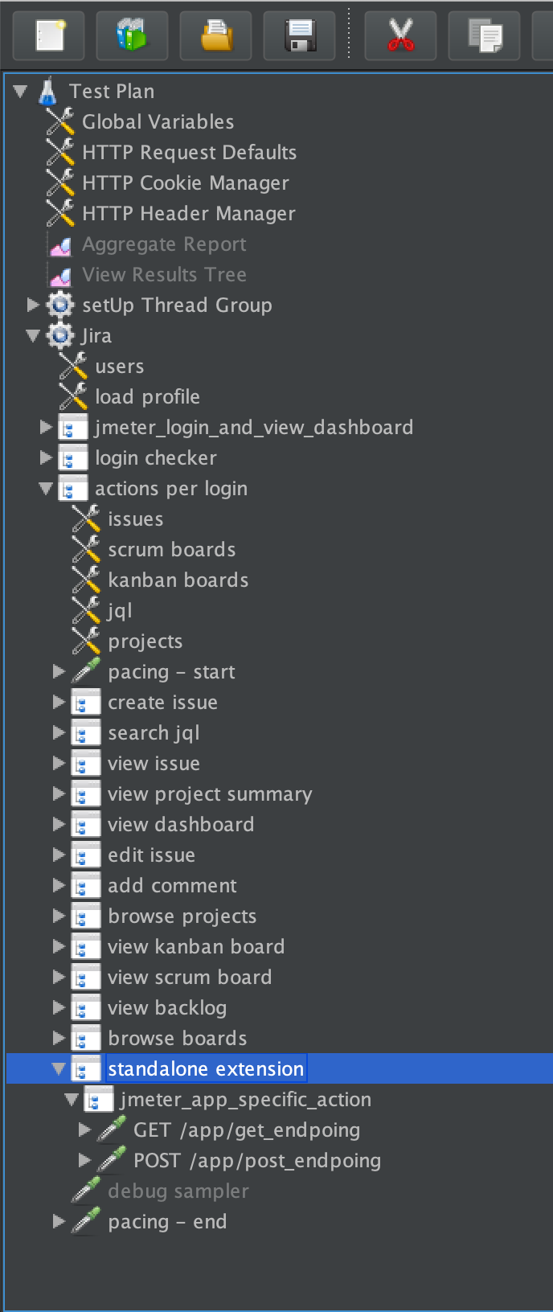
Task: Click the View Results Tree listener icon
Action: (x=60, y=275)
